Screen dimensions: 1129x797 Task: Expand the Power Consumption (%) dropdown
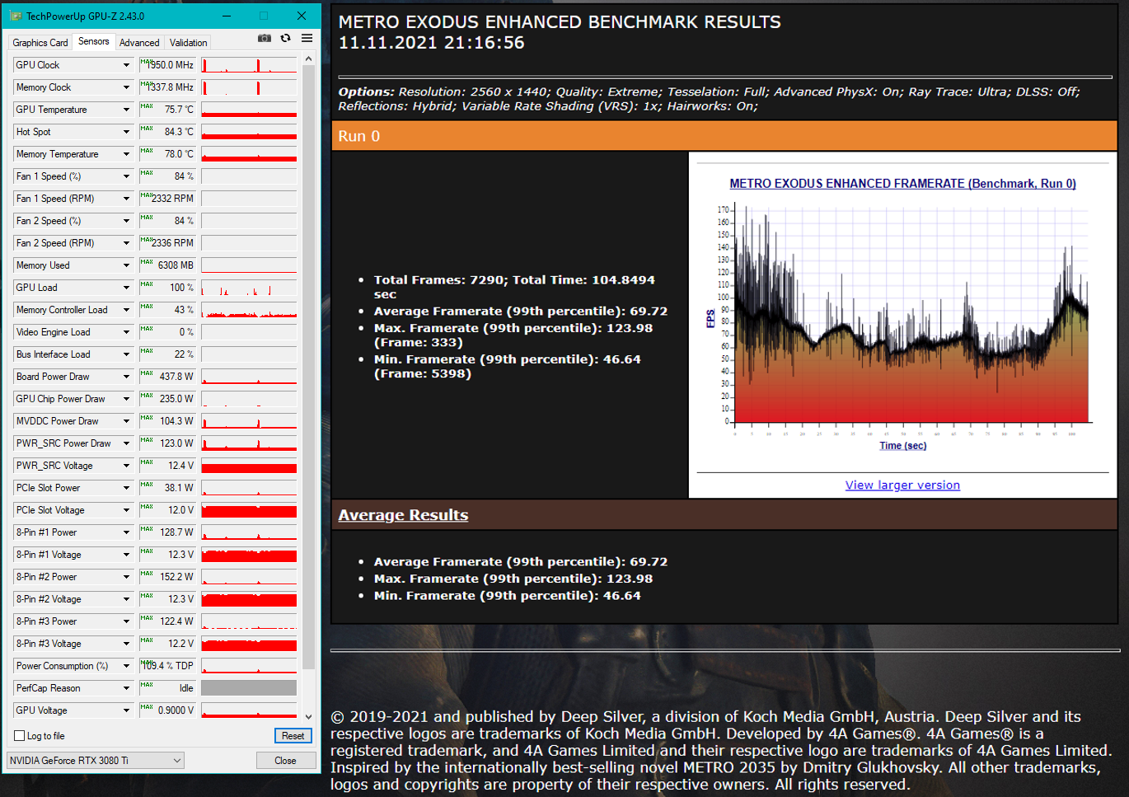(x=126, y=666)
